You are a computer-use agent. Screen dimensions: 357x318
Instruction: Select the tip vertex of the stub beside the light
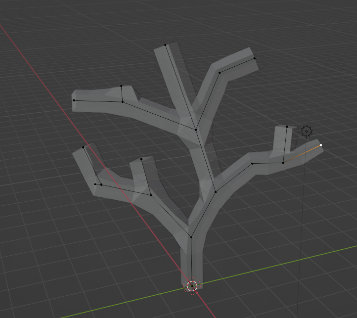[287, 127]
